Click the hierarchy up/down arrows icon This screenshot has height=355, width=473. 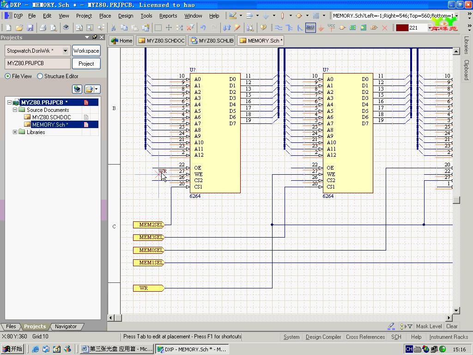point(226,28)
